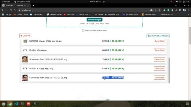Click the Untitled (Copy) (Copy).png thumbnail

(x=25, y=69)
